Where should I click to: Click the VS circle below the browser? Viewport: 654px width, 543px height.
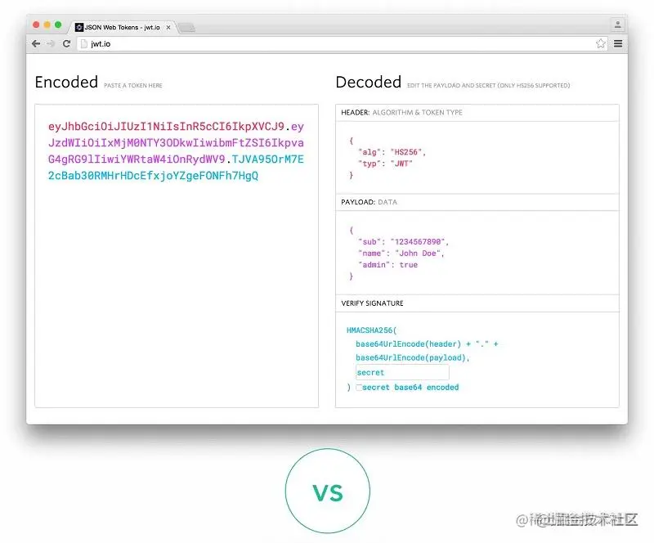coord(328,491)
